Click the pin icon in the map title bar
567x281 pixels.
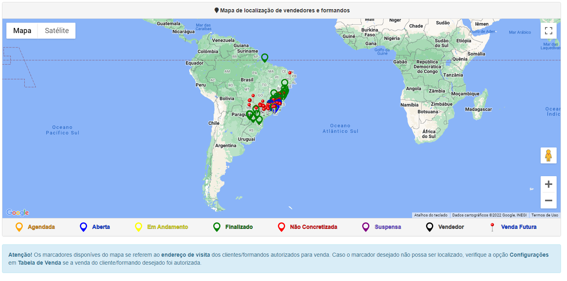[x=216, y=10]
